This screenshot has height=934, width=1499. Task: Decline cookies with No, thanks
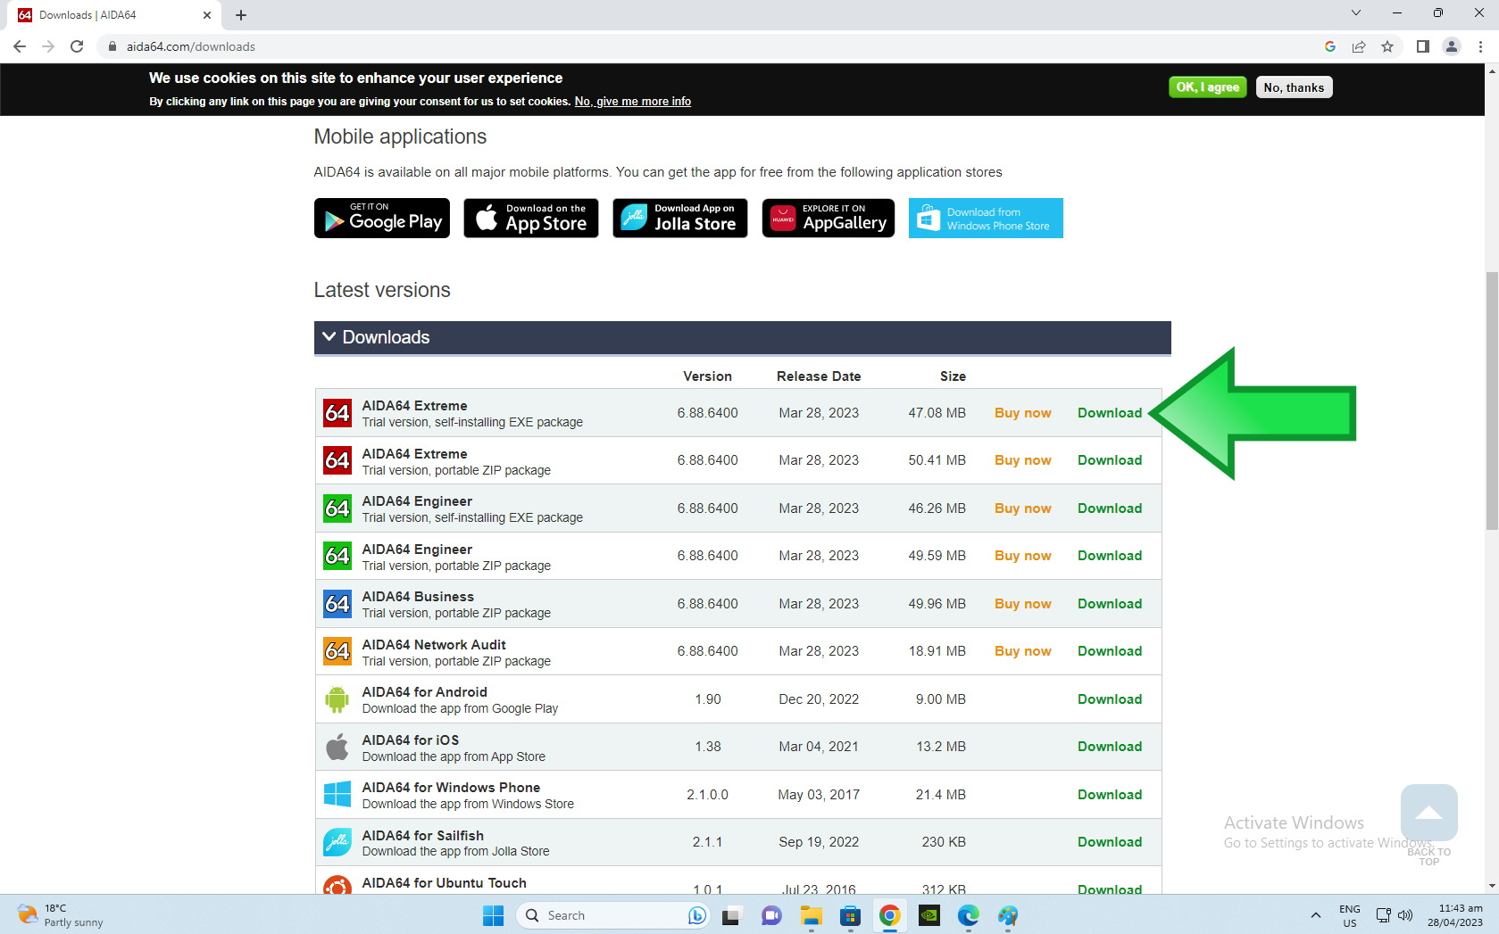1294,87
